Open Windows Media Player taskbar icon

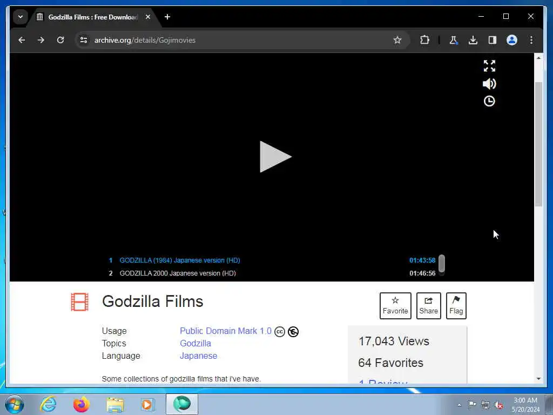click(147, 404)
